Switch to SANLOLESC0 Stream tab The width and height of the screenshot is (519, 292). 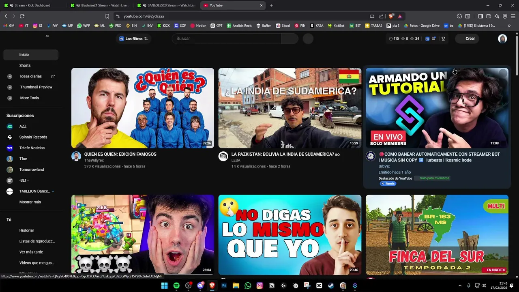point(166,5)
